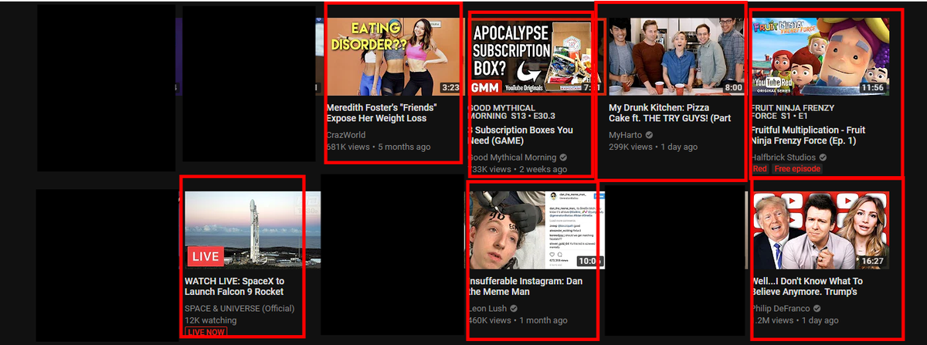
Task: Open title WATCH LIVE: SpaceX to Launch Falcon 9
Action: coord(235,286)
